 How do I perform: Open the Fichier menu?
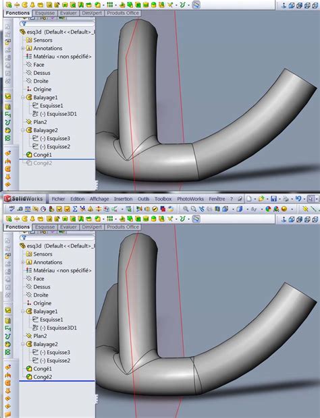(58, 199)
